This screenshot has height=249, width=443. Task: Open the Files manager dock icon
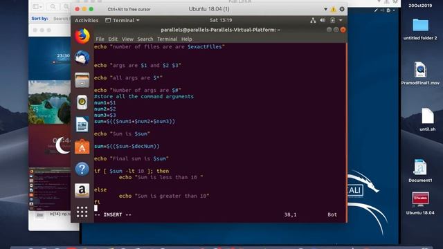pos(82,80)
